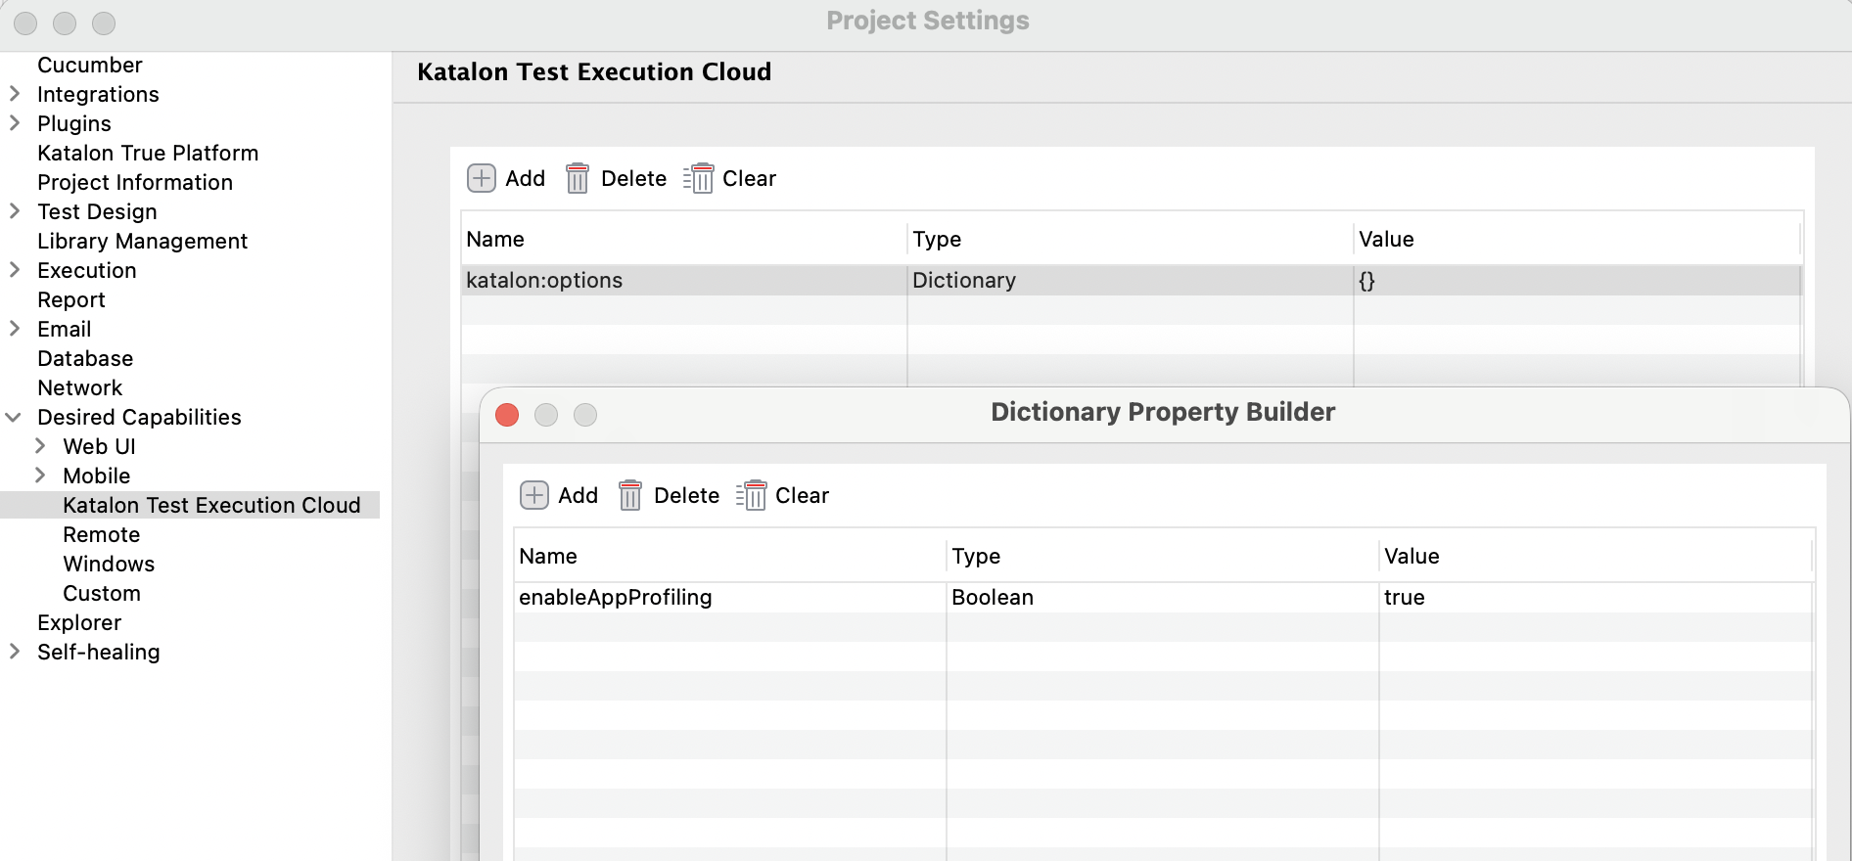Select Self-healing in the settings tree
Image resolution: width=1852 pixels, height=861 pixels.
click(x=99, y=652)
